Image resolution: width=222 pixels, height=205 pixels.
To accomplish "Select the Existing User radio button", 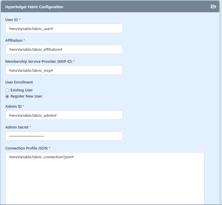I will coord(7,90).
